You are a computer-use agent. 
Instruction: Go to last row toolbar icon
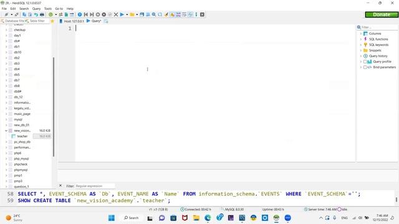[92, 14]
